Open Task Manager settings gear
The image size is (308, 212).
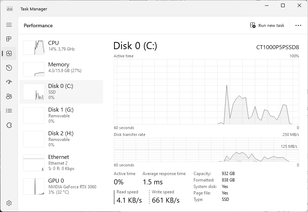(x=9, y=203)
